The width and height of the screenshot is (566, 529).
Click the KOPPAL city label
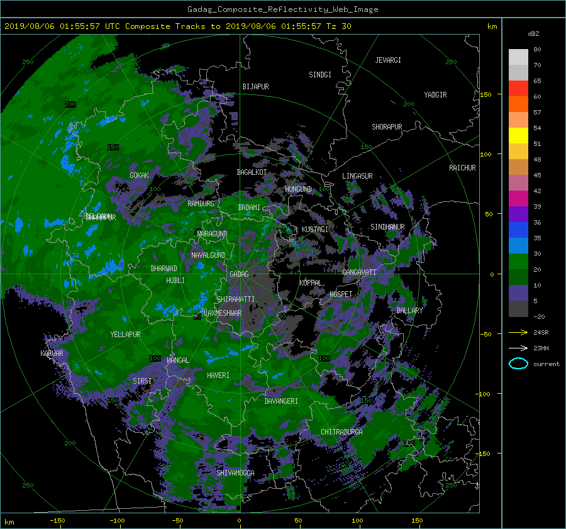pos(311,282)
